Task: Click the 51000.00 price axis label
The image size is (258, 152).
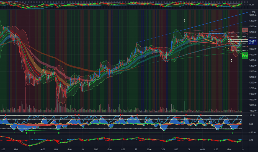Action: pos(253,94)
